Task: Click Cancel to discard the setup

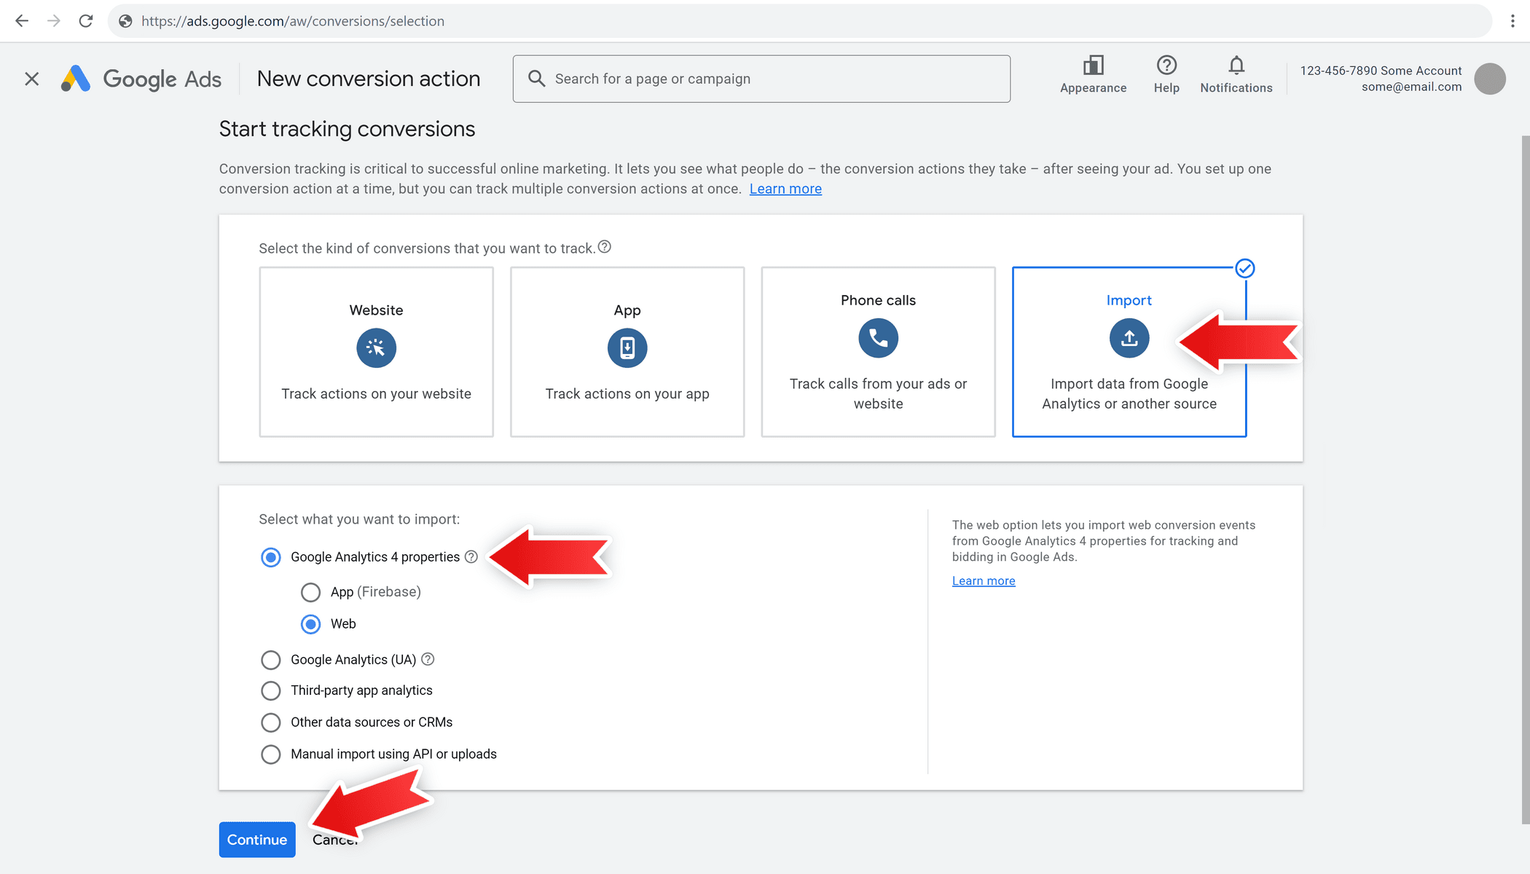Action: point(334,839)
